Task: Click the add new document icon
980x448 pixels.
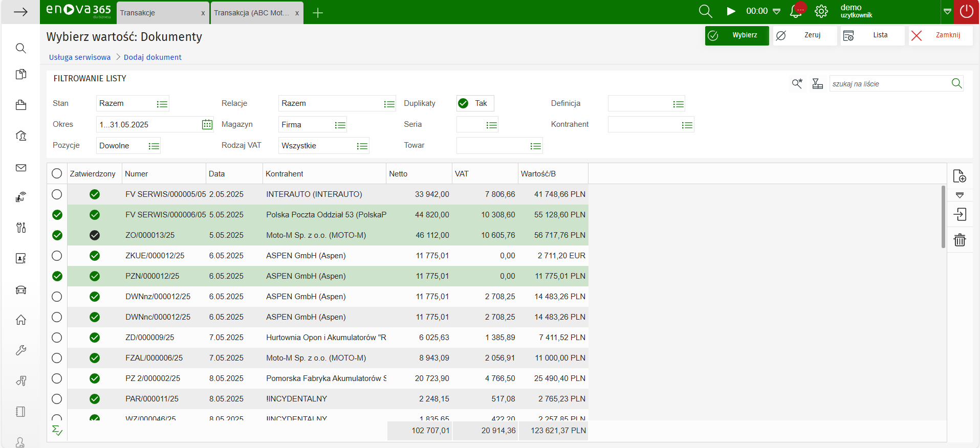Action: (x=960, y=176)
